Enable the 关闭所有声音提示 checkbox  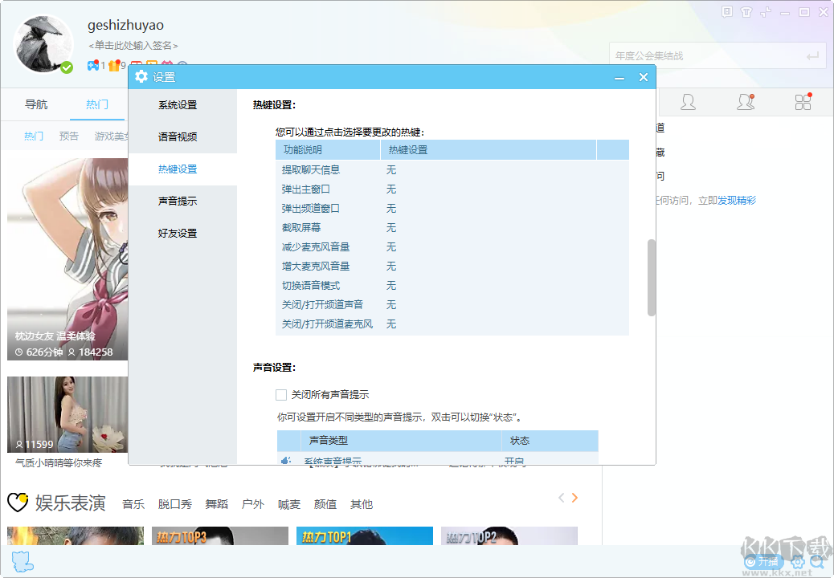[x=281, y=394]
